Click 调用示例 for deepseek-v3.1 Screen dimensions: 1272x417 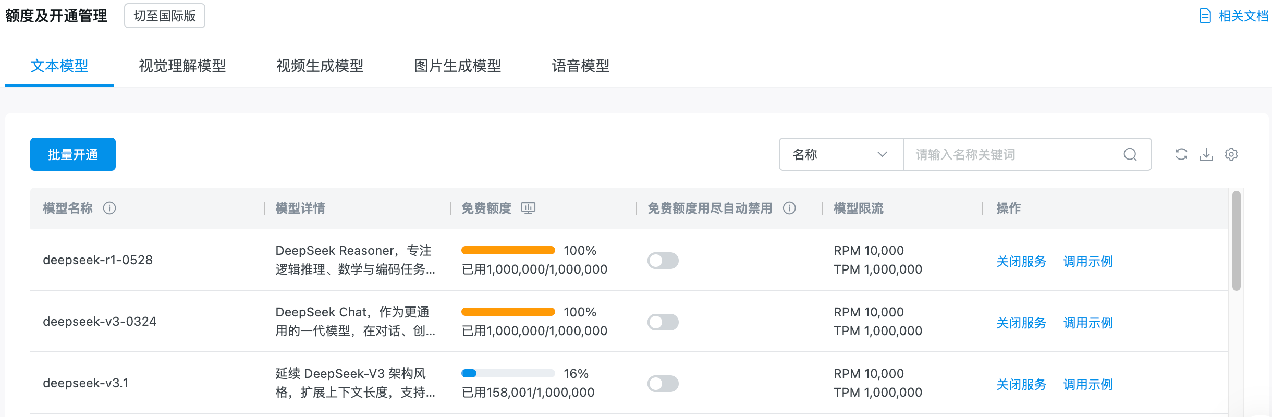pos(1088,384)
